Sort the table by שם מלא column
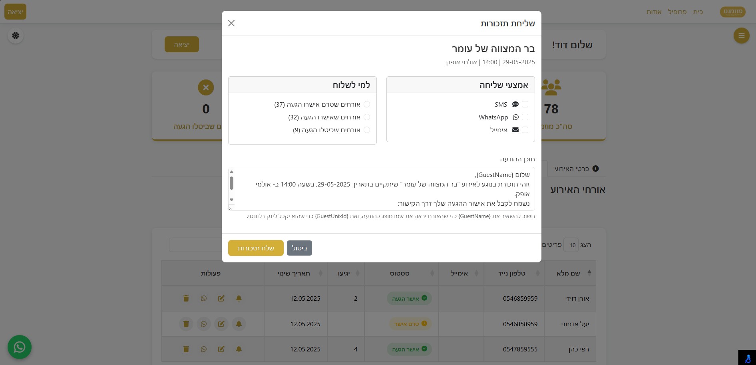 coord(576,273)
